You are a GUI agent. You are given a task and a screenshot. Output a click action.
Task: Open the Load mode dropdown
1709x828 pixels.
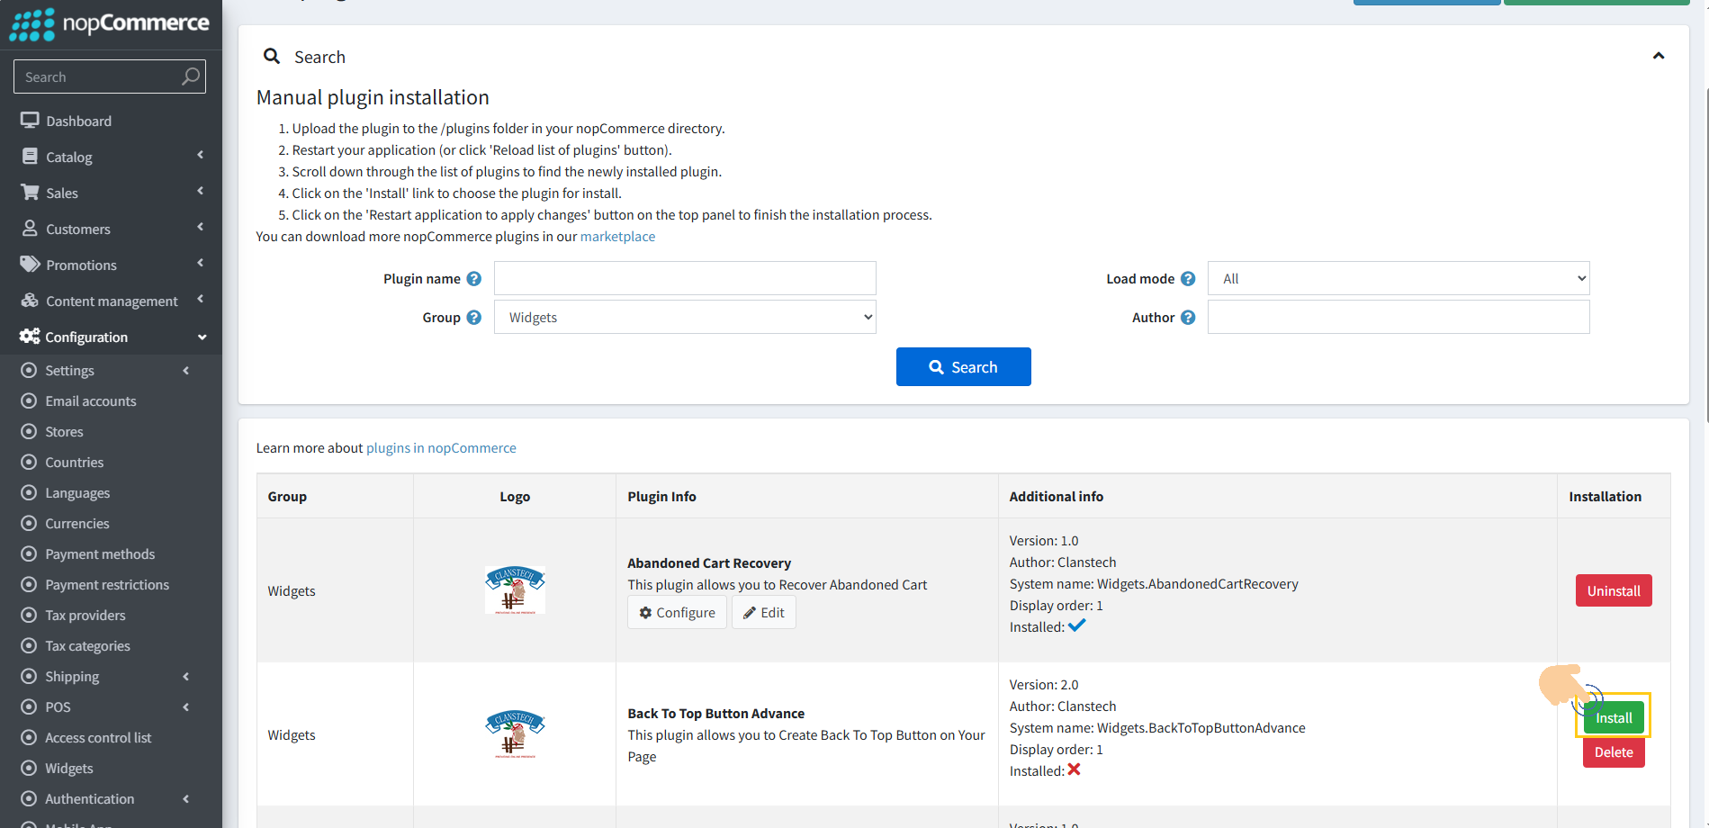[x=1398, y=278]
